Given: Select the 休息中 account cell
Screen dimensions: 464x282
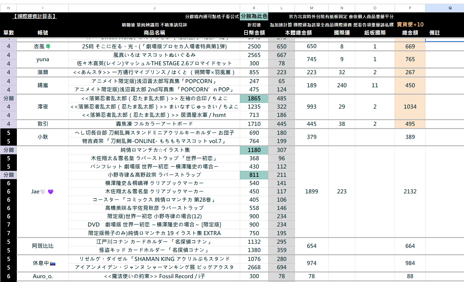Looking at the screenshot, I should point(43,263).
